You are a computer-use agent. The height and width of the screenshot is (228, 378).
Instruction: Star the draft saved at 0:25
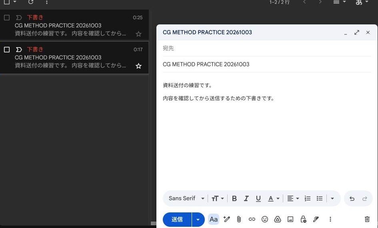(x=138, y=34)
